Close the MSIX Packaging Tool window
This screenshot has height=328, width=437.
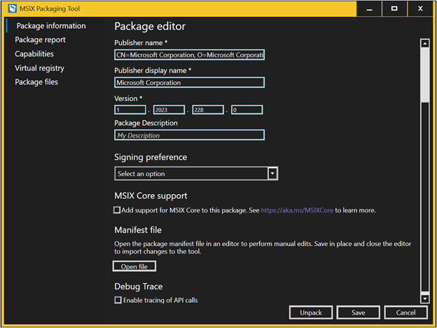[420, 9]
